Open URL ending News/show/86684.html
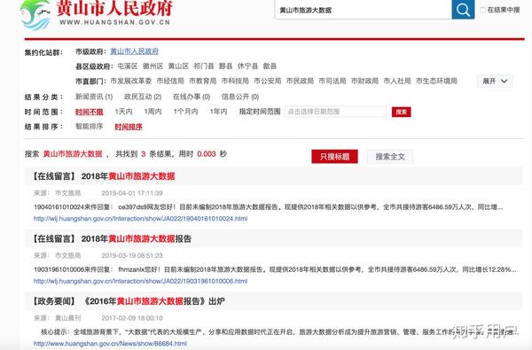Screen dimensions: 532x350 tap(110, 344)
